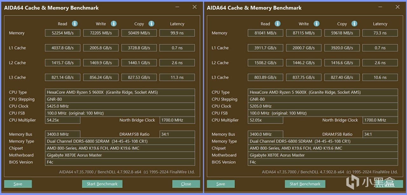Minimize the left AIDA64 window
Screen dimensions: 407x195
tap(177, 7)
